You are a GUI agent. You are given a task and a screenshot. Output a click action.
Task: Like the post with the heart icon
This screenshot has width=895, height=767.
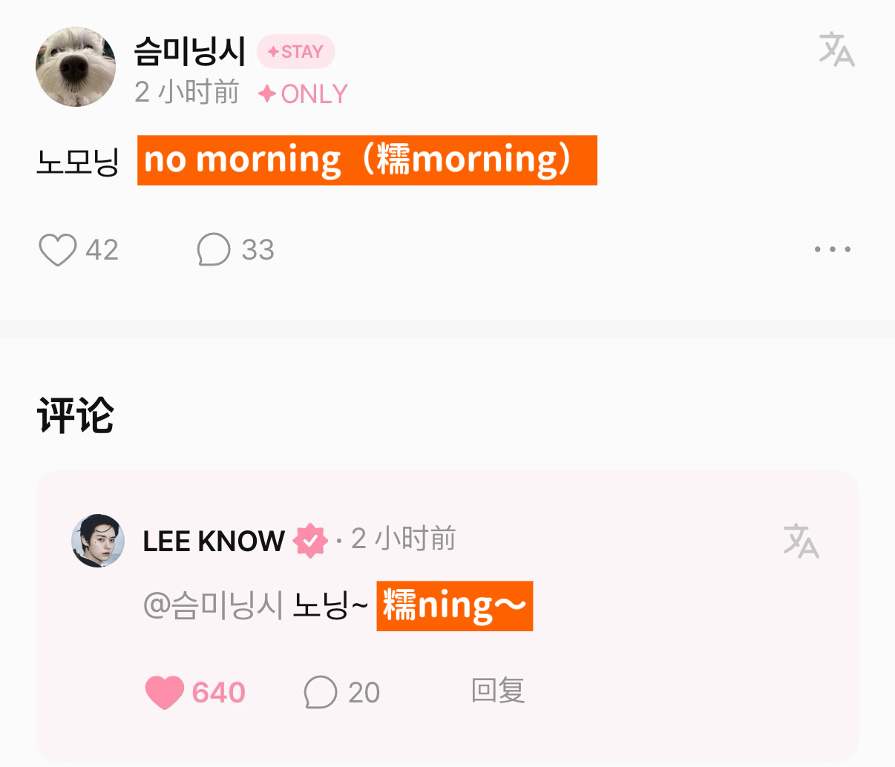[x=57, y=250]
